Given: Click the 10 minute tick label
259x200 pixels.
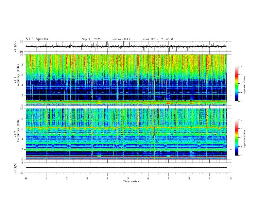Looking at the screenshot, I should [x=230, y=178].
